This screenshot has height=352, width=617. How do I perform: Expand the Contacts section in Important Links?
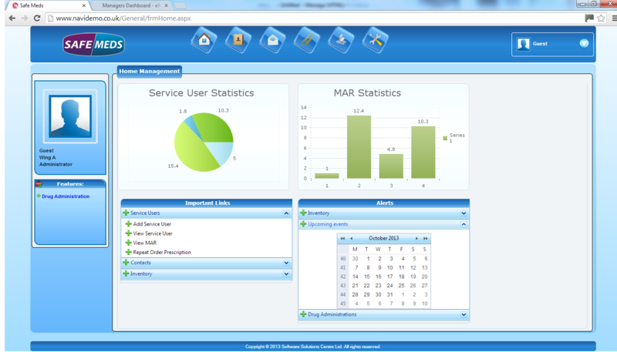click(286, 263)
